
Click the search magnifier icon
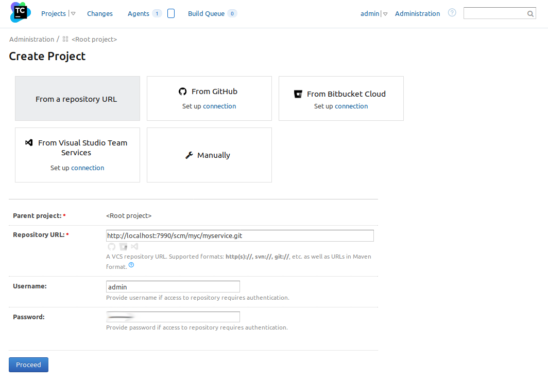tap(530, 13)
